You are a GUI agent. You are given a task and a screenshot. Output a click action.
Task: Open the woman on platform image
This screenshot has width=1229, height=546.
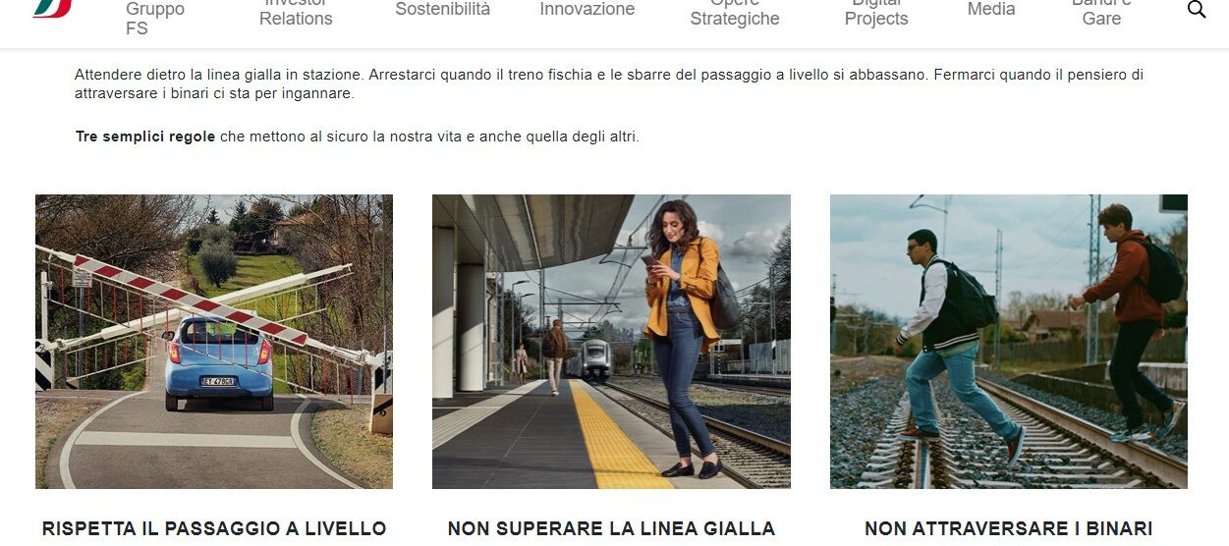pyautogui.click(x=611, y=342)
